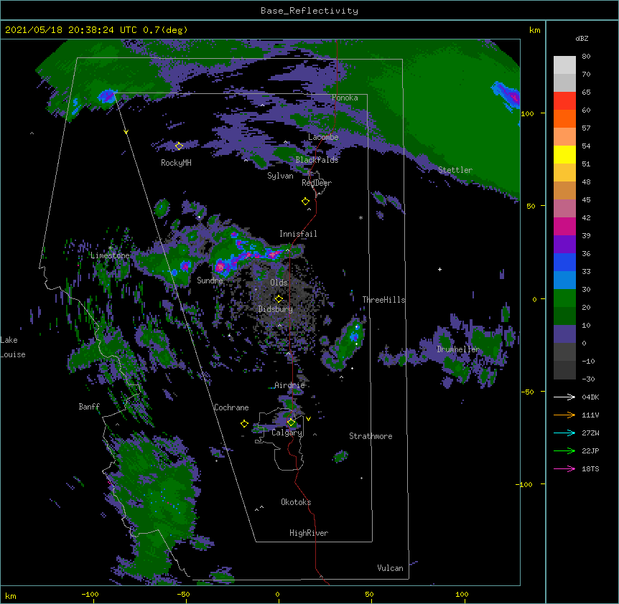The width and height of the screenshot is (619, 604).
Task: Click the ThreeHills label
Action: [383, 300]
